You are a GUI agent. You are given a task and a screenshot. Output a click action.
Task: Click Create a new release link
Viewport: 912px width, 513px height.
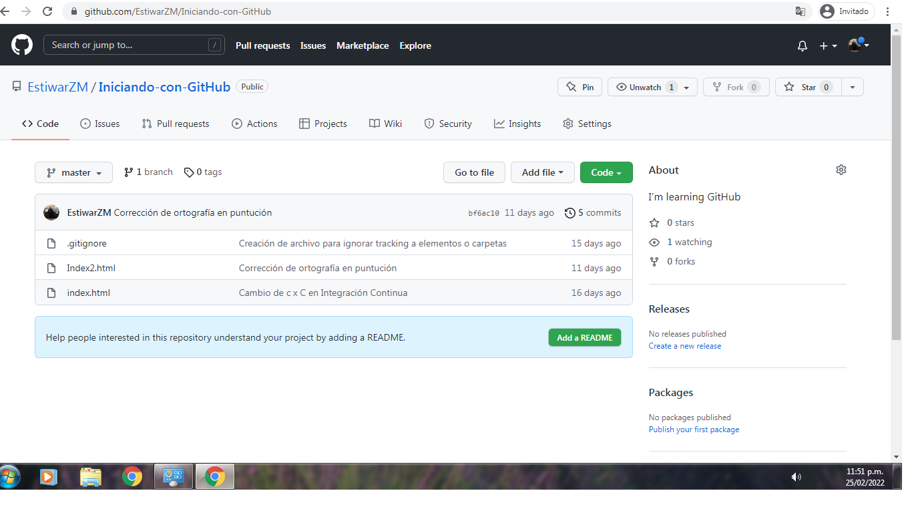pyautogui.click(x=685, y=346)
